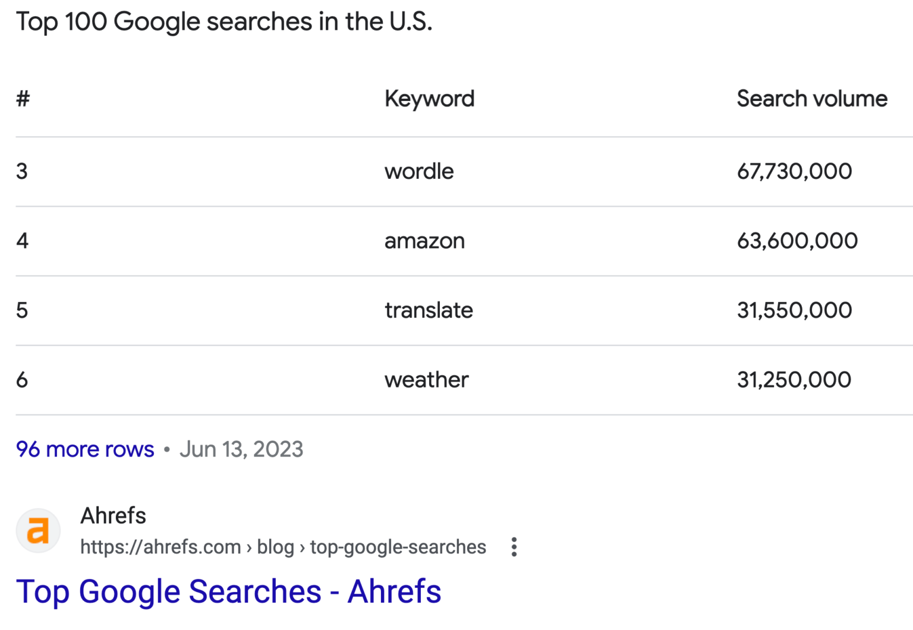This screenshot has height=630, width=913.
Task: Select the keyword wordle in the table
Action: click(x=419, y=171)
